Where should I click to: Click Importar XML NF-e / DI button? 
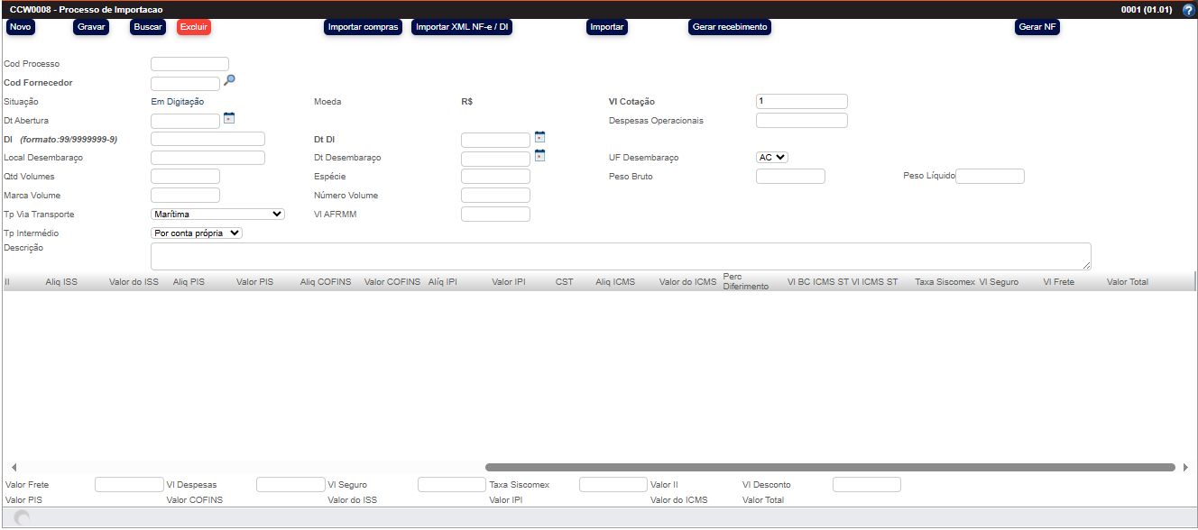point(463,27)
